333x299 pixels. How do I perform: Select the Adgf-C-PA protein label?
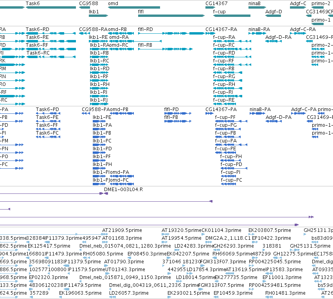(x=304, y=109)
